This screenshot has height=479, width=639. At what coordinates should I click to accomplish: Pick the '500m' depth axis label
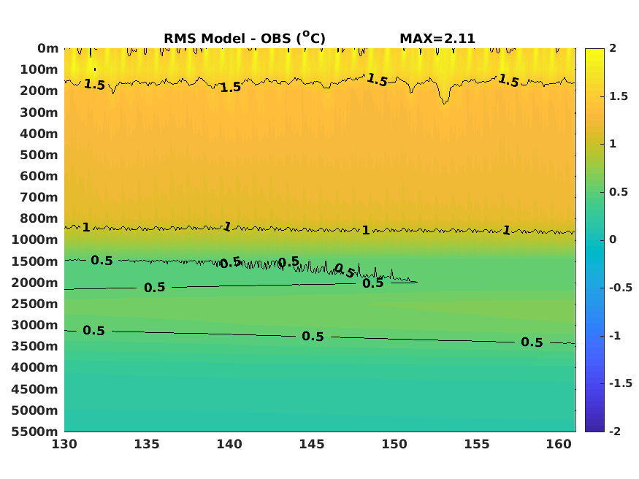pyautogui.click(x=39, y=155)
